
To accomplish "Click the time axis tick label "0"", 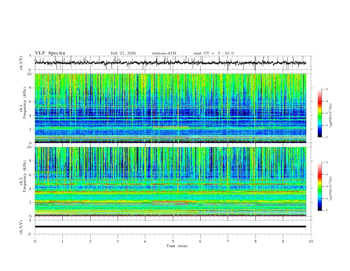I will (35, 241).
